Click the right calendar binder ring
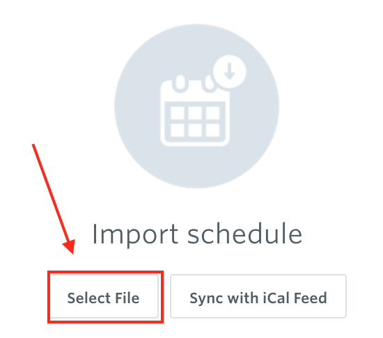The height and width of the screenshot is (338, 383). [x=208, y=83]
